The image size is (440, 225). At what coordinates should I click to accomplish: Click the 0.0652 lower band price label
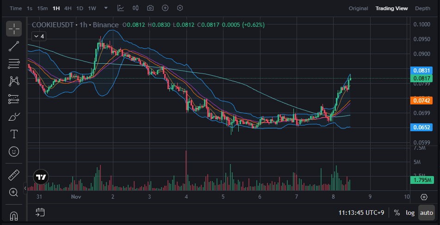(421, 127)
